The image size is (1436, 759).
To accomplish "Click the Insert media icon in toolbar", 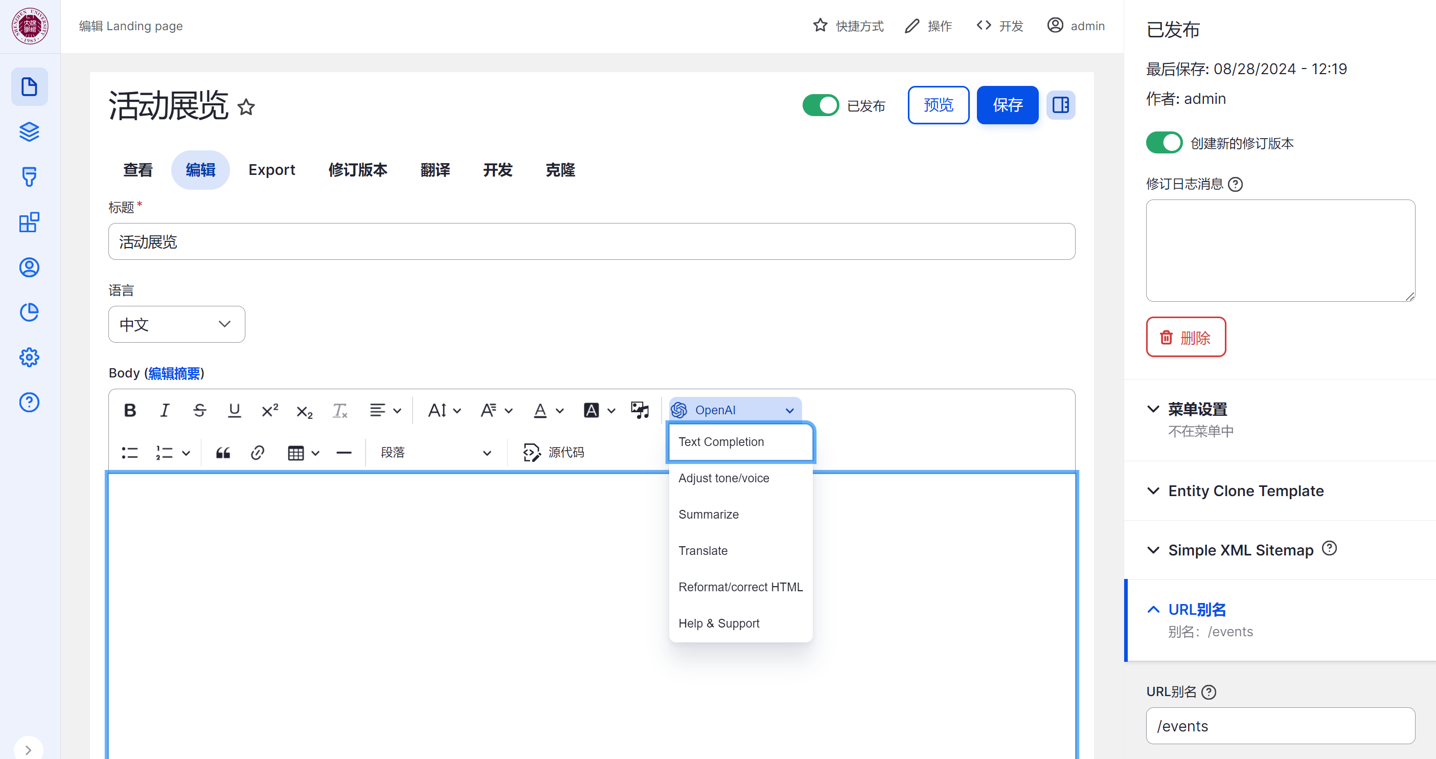I will coord(640,411).
